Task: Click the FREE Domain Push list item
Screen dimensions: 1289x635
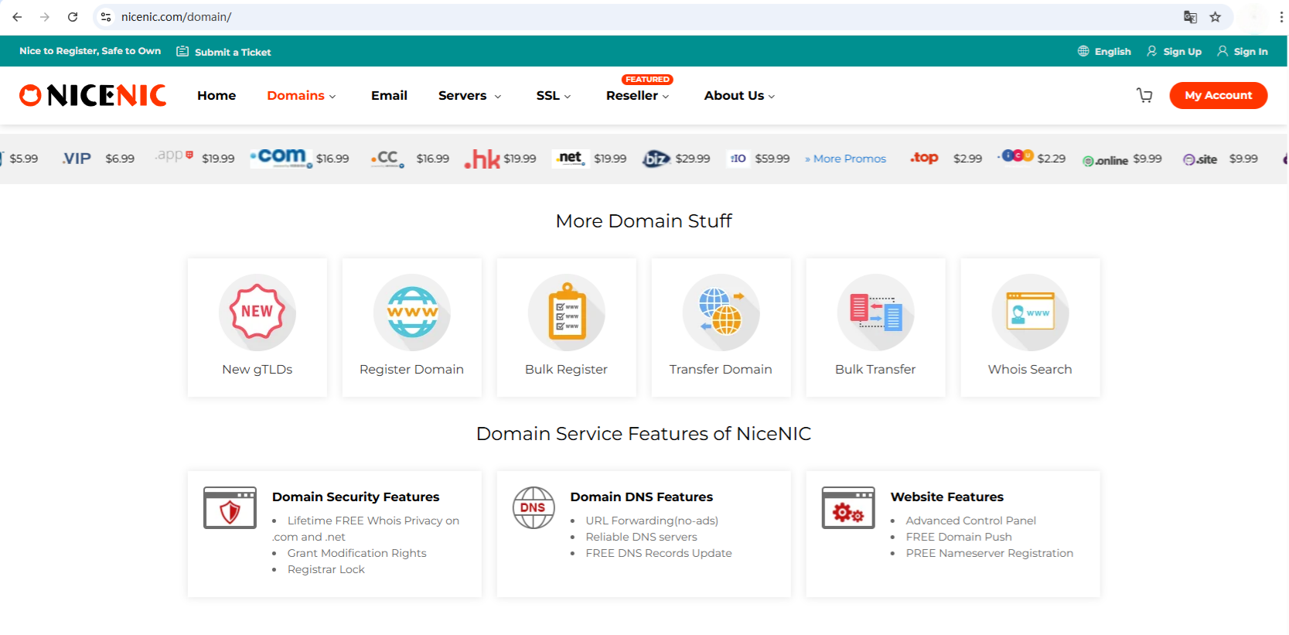Action: point(959,537)
